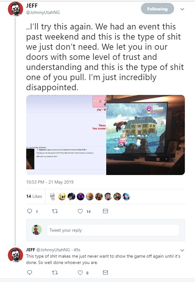The height and width of the screenshot is (282, 195).
Task: Open the yellow smiley liker avatar
Action: tap(62, 197)
